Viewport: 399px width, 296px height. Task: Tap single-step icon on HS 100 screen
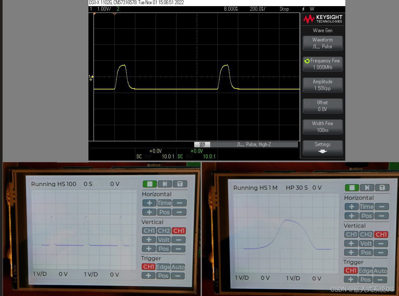pos(165,184)
